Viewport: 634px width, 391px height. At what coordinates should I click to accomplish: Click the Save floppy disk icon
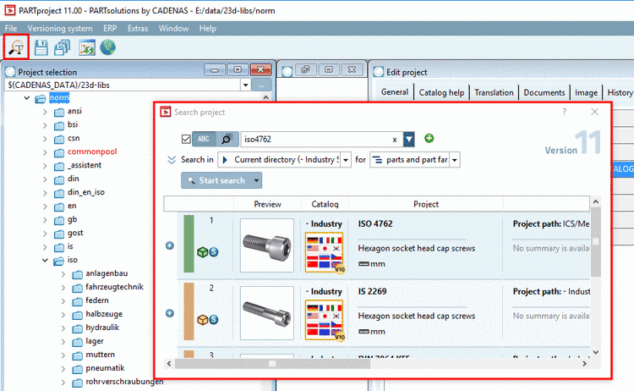click(41, 47)
